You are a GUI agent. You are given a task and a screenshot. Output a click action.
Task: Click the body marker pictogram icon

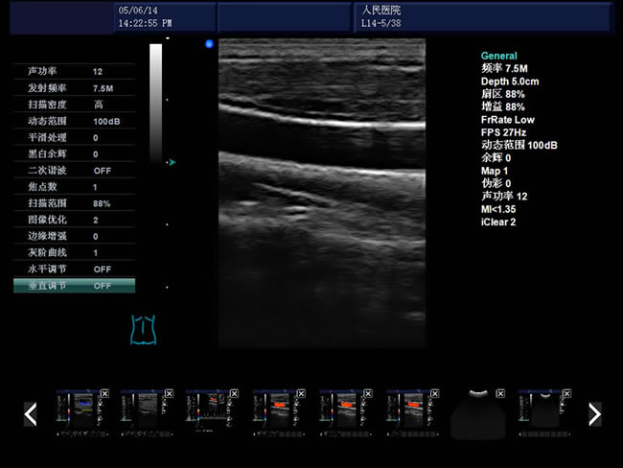tap(143, 329)
